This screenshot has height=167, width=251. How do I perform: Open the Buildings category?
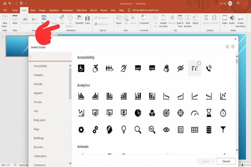[39, 138]
